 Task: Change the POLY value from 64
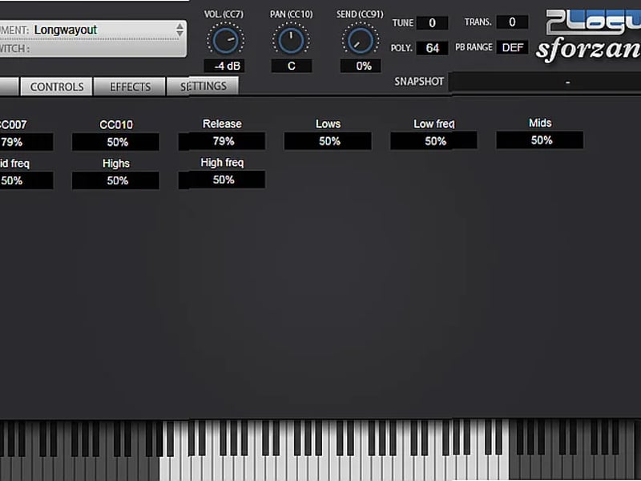pyautogui.click(x=432, y=47)
